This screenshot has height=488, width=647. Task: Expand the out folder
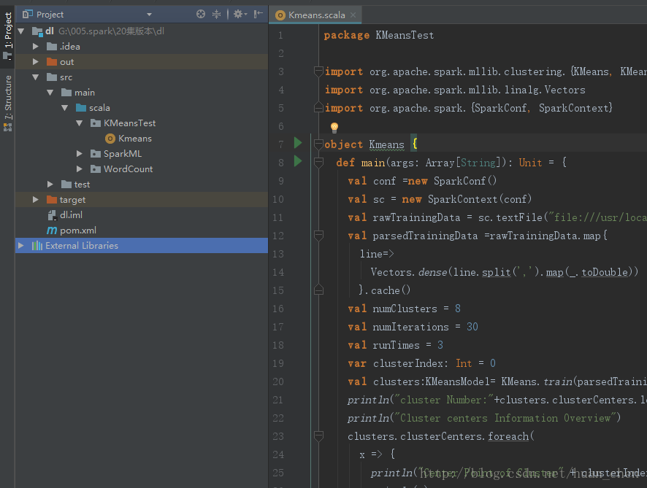(x=36, y=61)
